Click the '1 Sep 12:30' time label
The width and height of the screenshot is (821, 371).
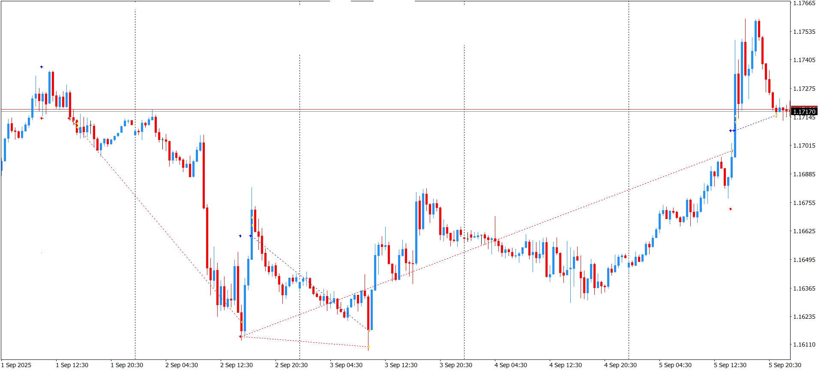tap(72, 365)
